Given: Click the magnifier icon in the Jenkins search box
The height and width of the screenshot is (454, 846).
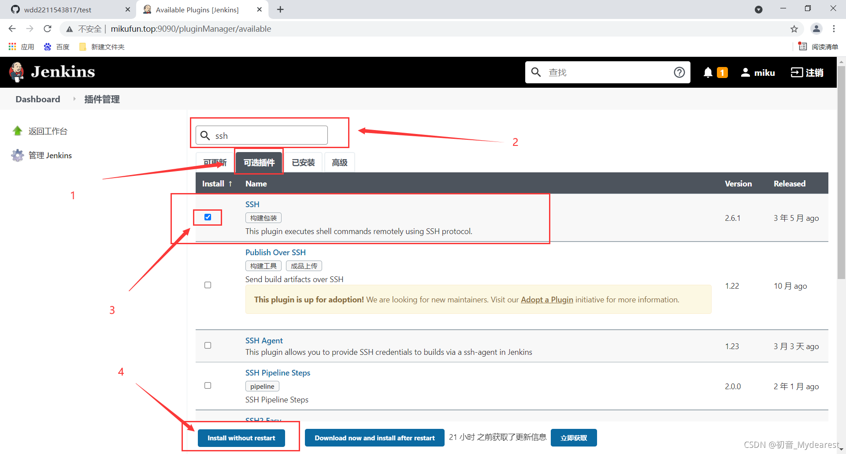Looking at the screenshot, I should [536, 72].
